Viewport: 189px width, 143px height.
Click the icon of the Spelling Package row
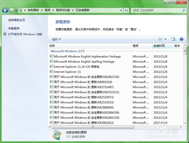coord(52,61)
